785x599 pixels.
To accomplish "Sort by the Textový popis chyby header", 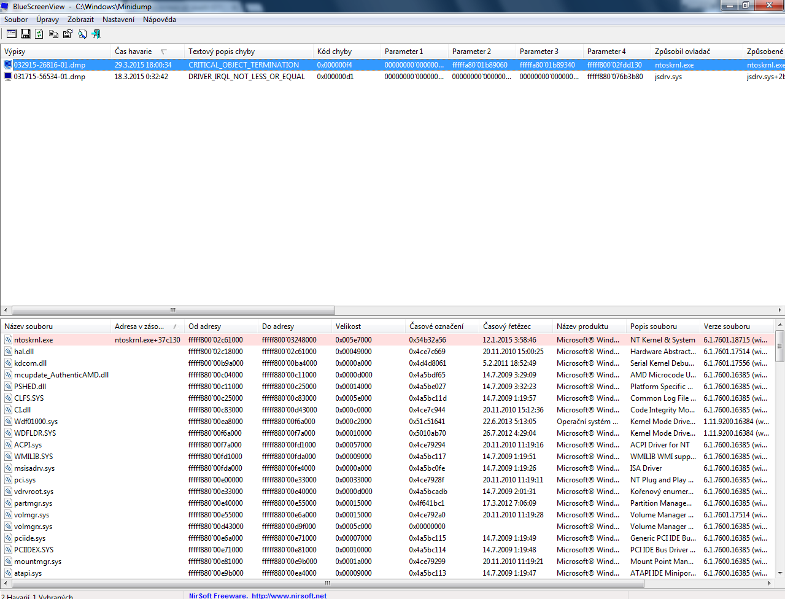I will point(249,52).
